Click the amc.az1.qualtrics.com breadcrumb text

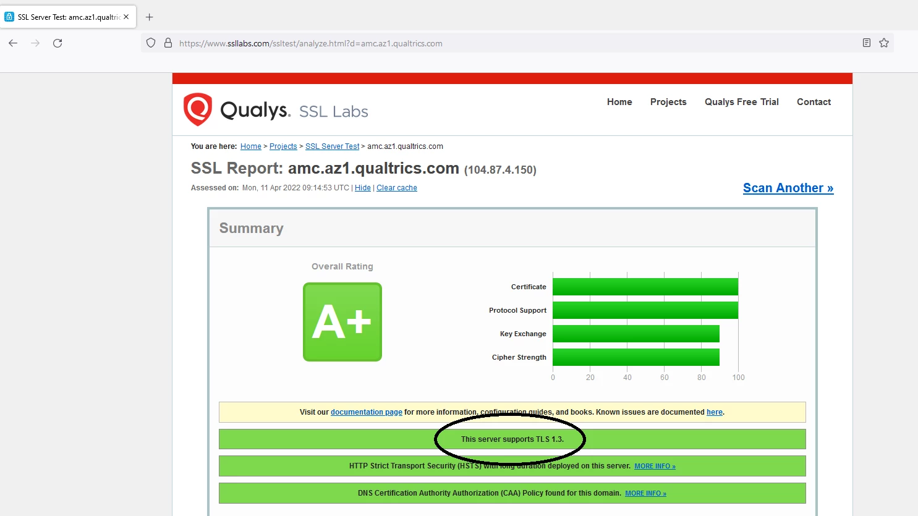(x=406, y=146)
